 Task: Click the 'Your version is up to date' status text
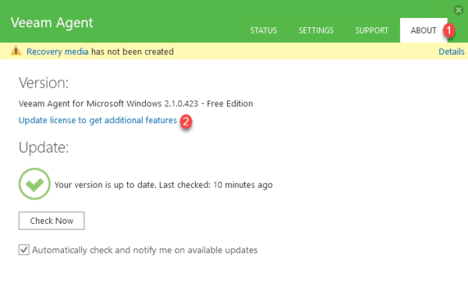coord(164,185)
